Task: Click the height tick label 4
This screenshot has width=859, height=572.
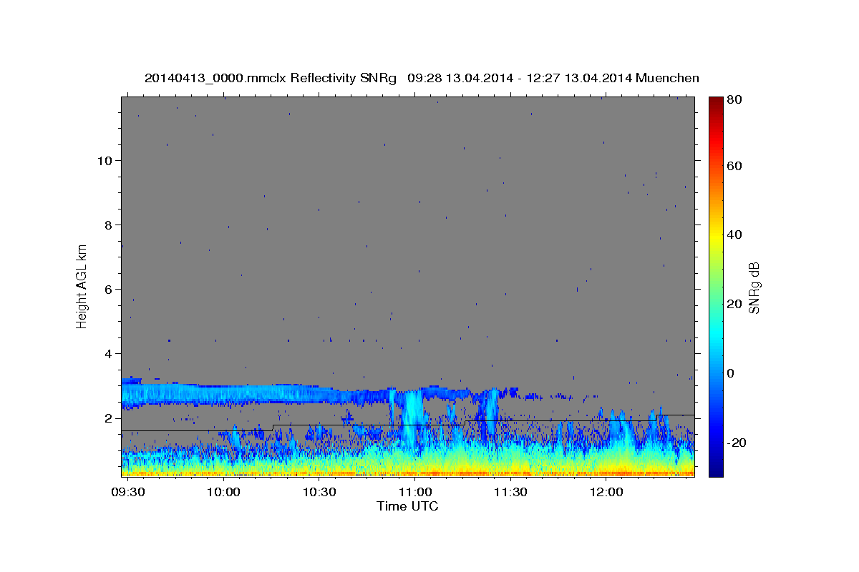Action: (x=109, y=353)
